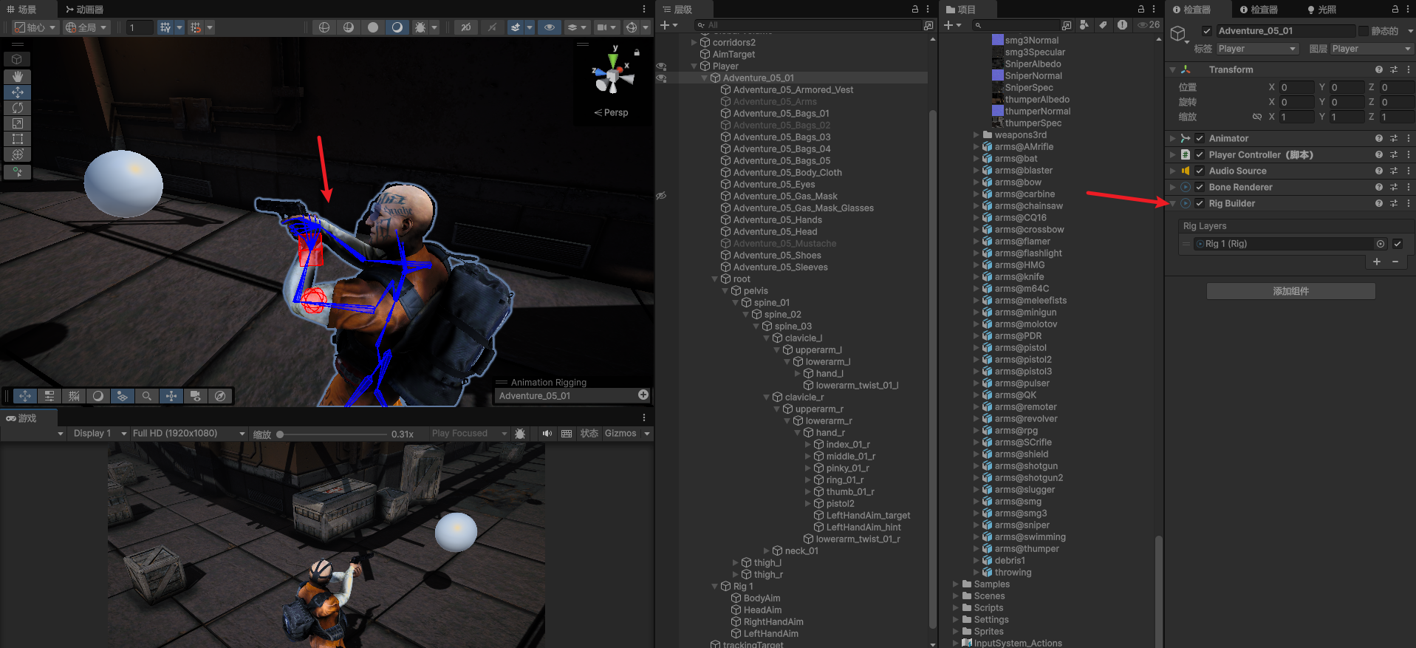The width and height of the screenshot is (1416, 648).
Task: Open Transform component preset settings icon
Action: [1394, 69]
